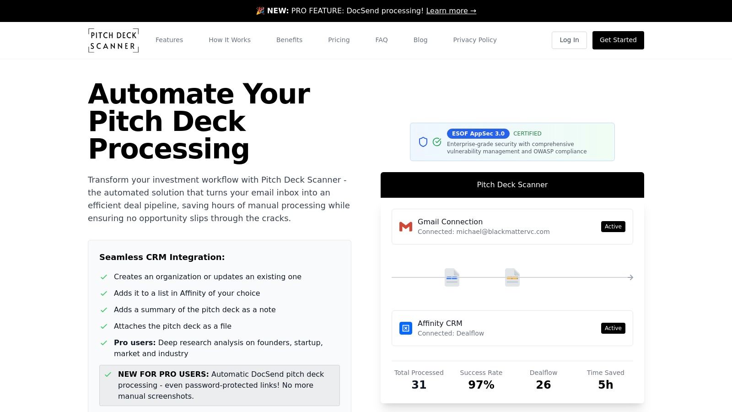Click the blue-striped document icon
Image resolution: width=732 pixels, height=412 pixels.
click(452, 277)
